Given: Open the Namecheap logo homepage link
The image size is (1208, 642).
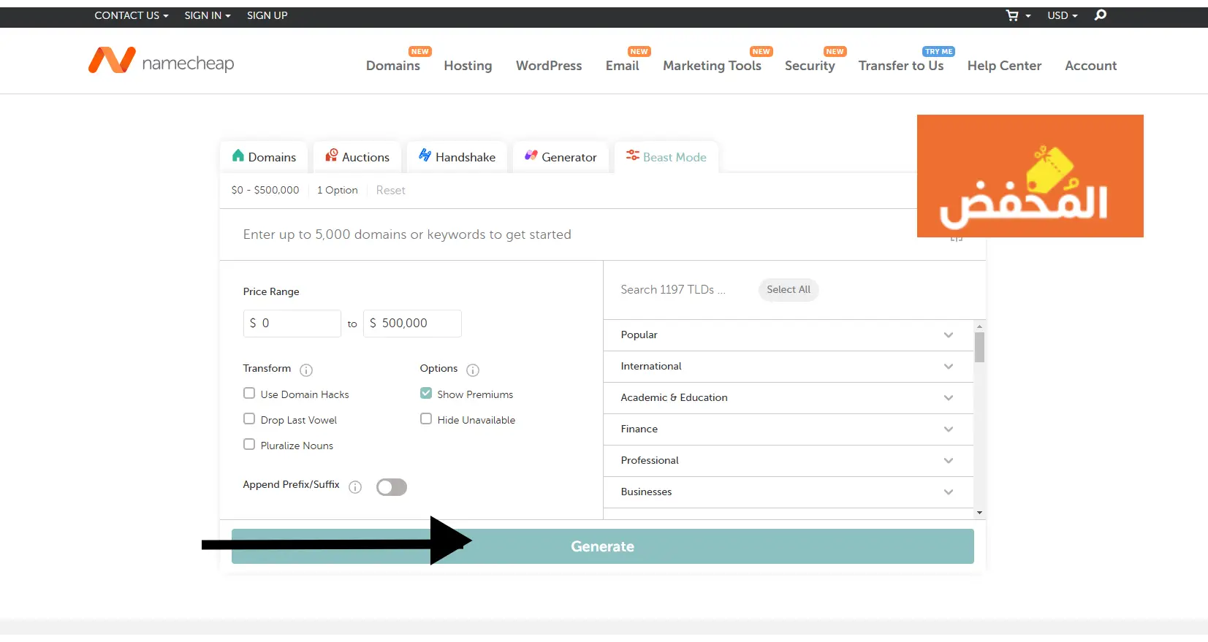Looking at the screenshot, I should pos(161,61).
